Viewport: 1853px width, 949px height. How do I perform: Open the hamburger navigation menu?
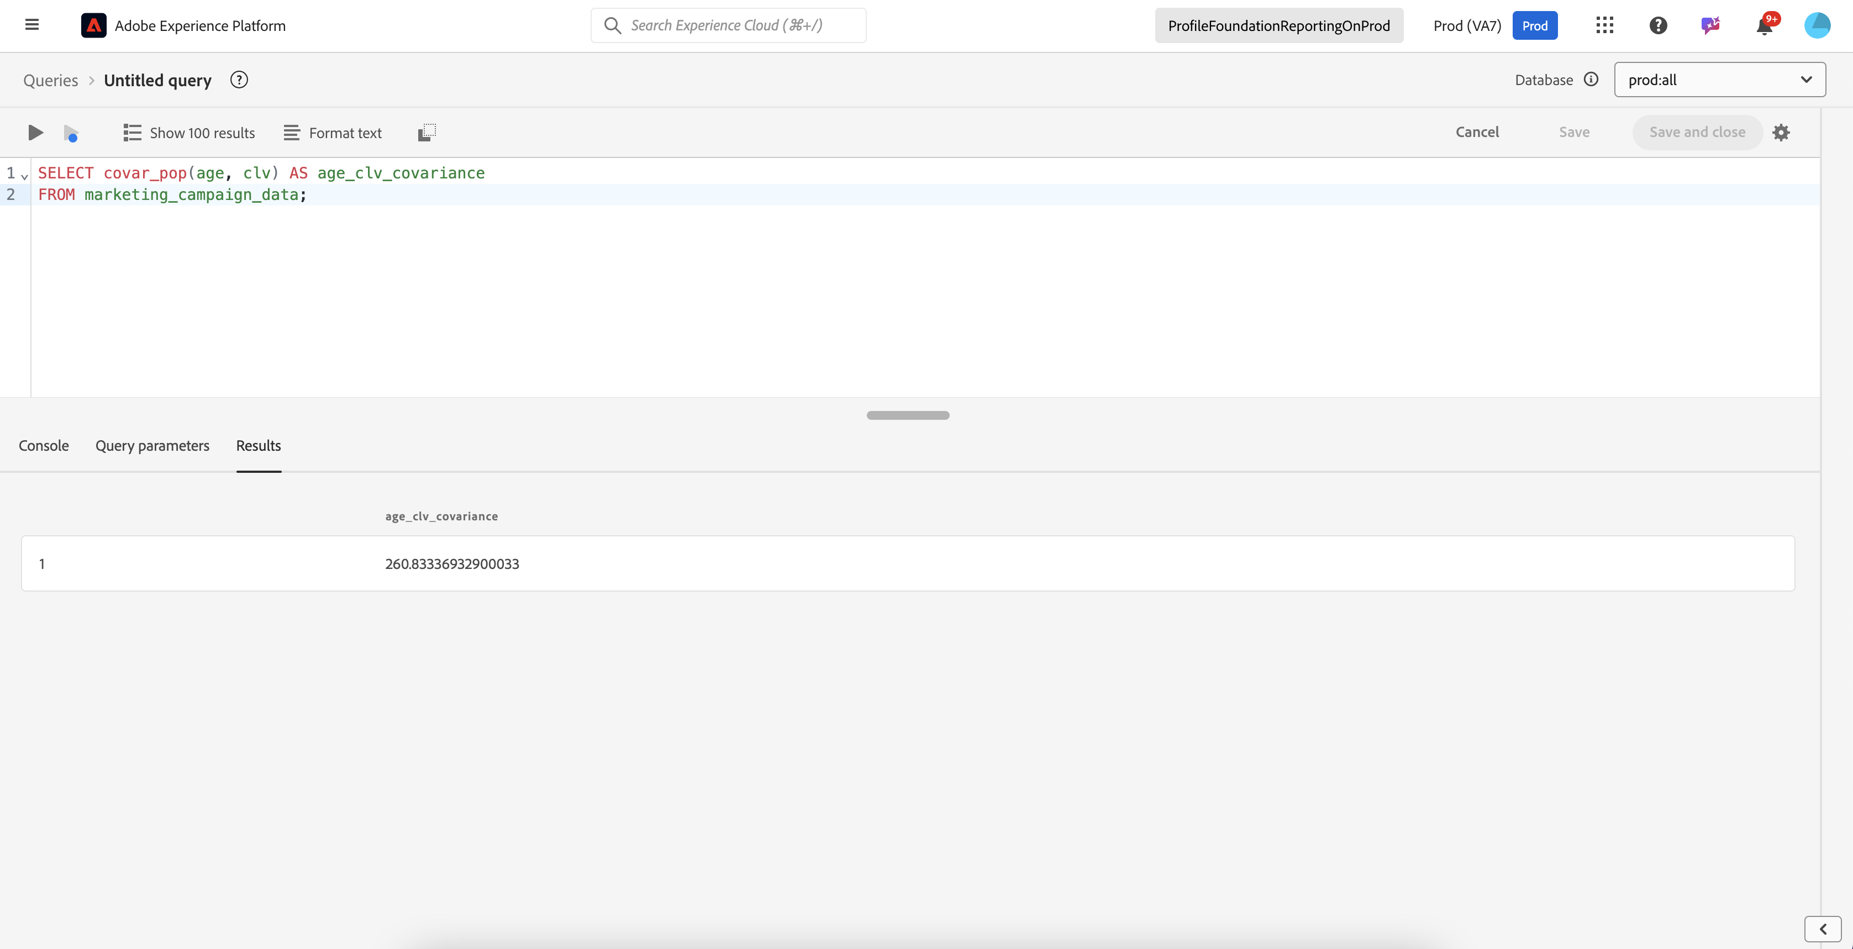coord(31,25)
